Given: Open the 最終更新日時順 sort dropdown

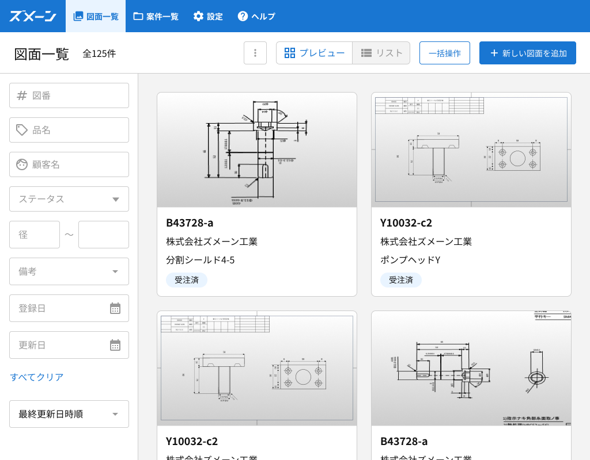Looking at the screenshot, I should (69, 414).
